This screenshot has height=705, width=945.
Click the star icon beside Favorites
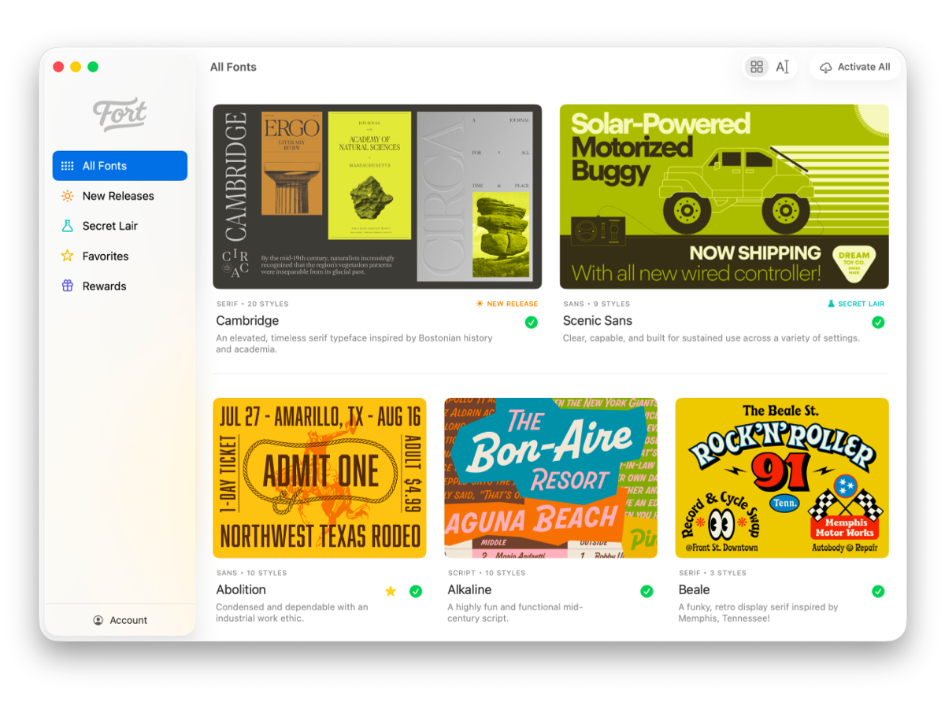point(67,256)
